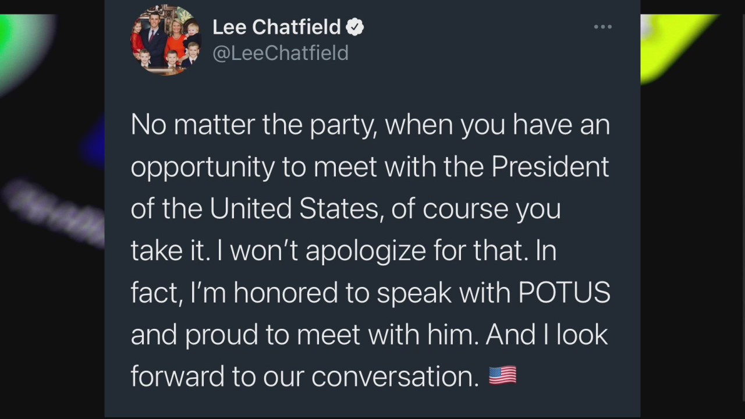Click the verified checkmark badge
Image resolution: width=745 pixels, height=419 pixels.
355,27
